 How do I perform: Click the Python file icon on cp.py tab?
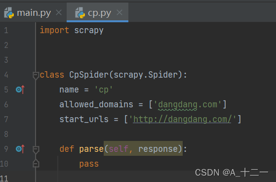[x=80, y=13]
